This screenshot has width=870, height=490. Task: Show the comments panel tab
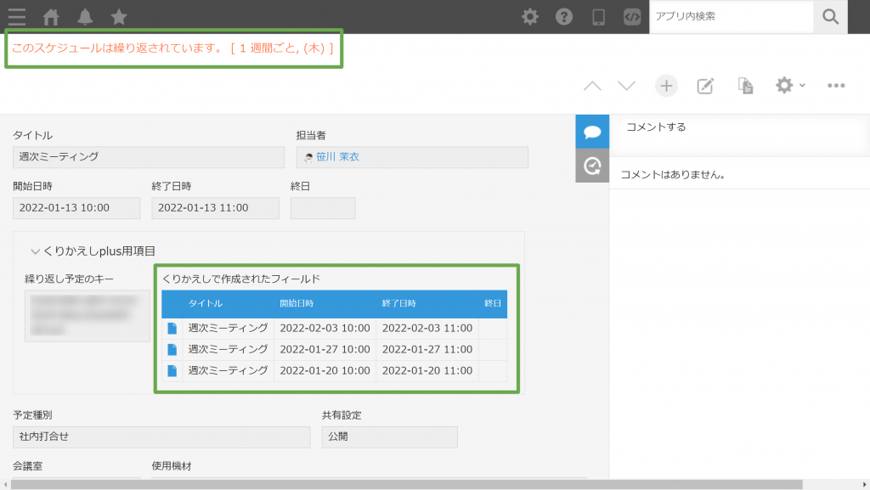(592, 132)
